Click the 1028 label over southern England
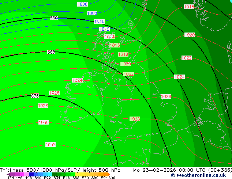Screen dimensions: 232x179 point(135,119)
